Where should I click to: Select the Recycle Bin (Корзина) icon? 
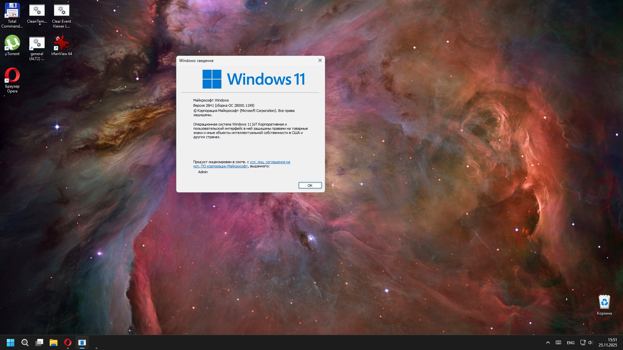coord(604,305)
